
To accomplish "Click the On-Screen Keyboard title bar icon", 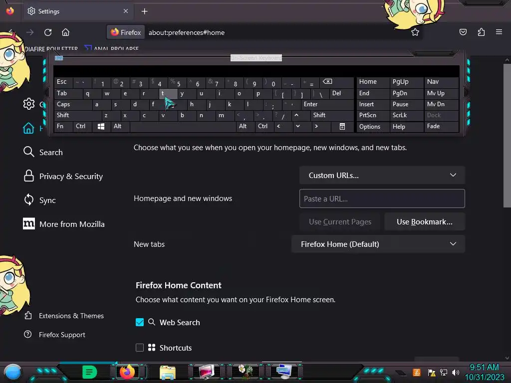I will [x=59, y=58].
